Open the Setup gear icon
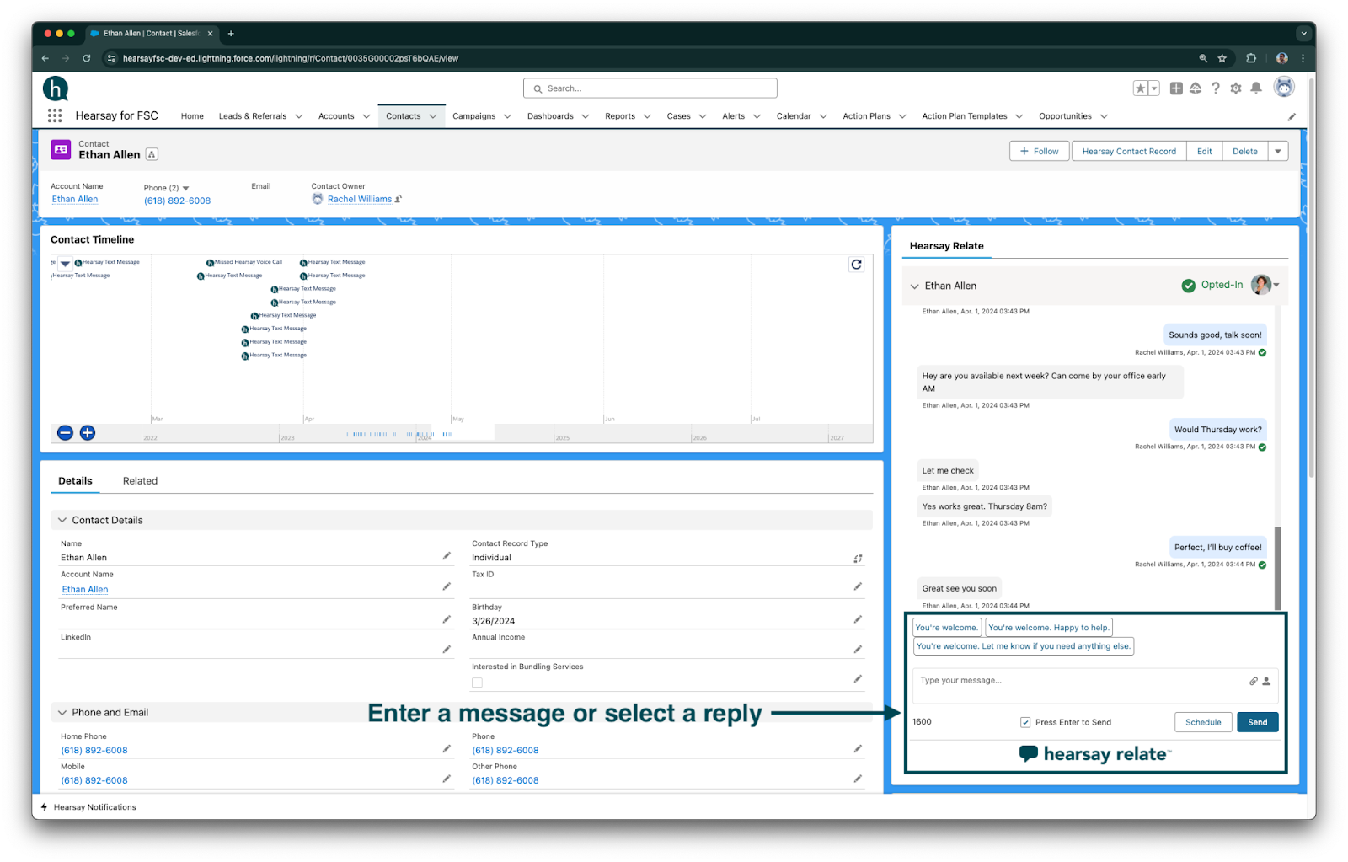Viewport: 1348px width, 862px height. (1236, 88)
